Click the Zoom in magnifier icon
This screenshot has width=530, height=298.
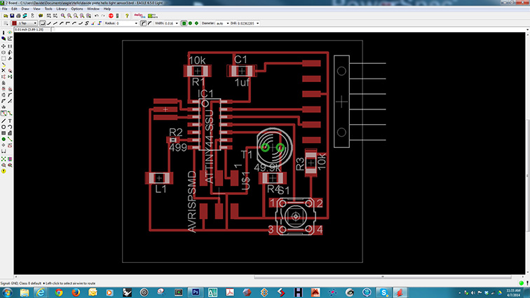tap(69, 16)
